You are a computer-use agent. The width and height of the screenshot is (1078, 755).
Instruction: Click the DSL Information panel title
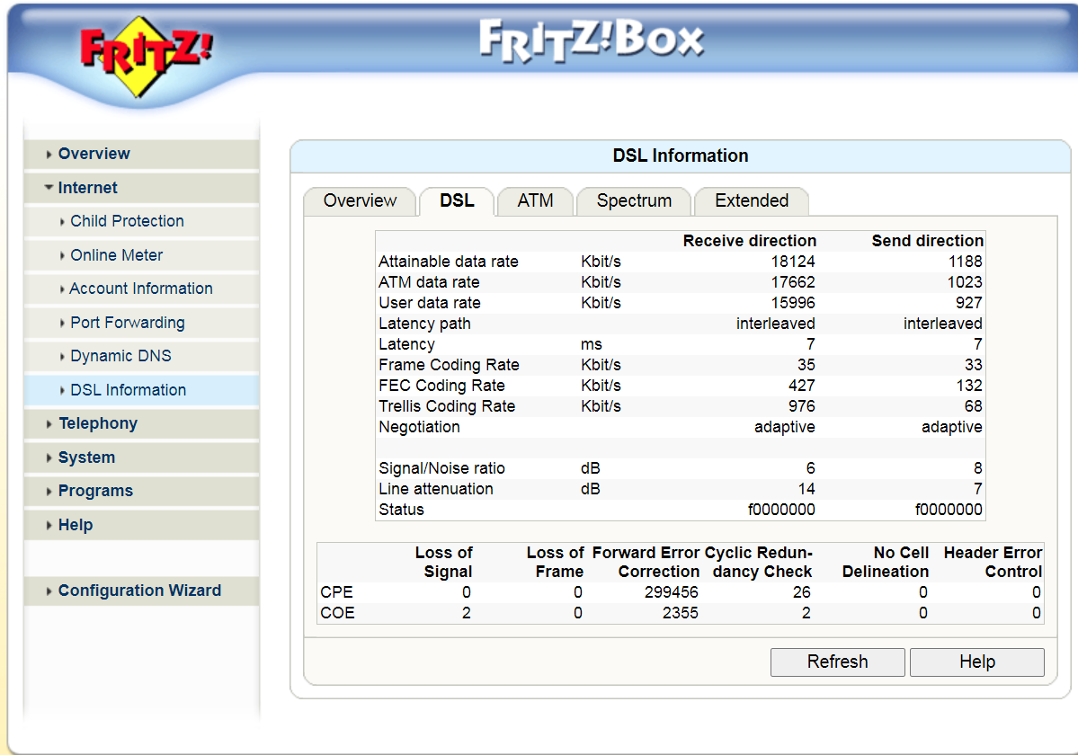[x=680, y=156]
